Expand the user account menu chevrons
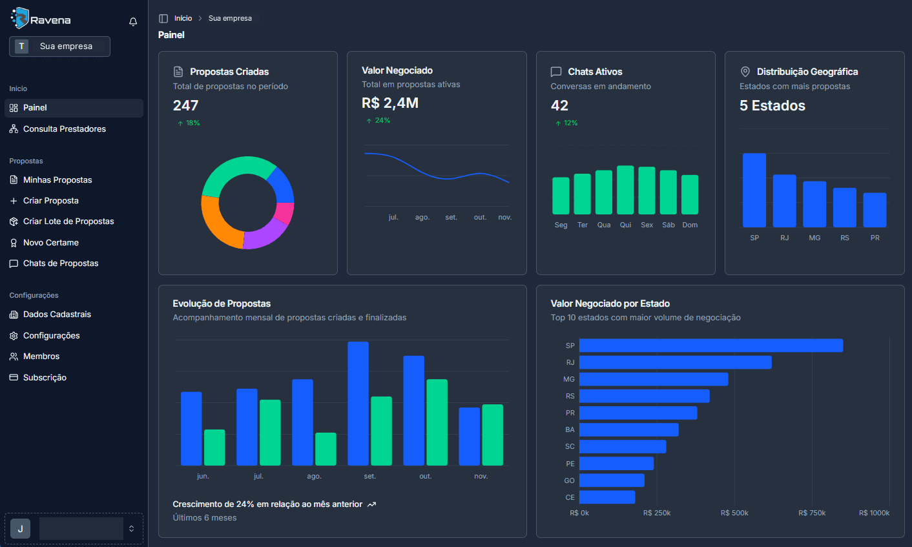 point(132,528)
